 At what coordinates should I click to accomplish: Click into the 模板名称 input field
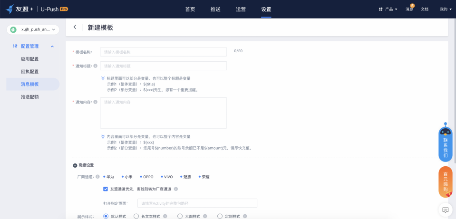[164, 52]
